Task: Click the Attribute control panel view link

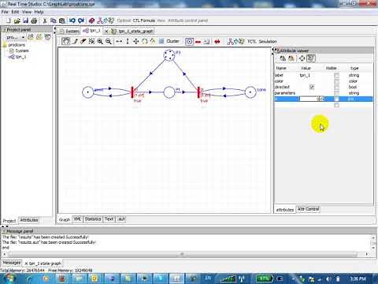Action: pos(187,21)
